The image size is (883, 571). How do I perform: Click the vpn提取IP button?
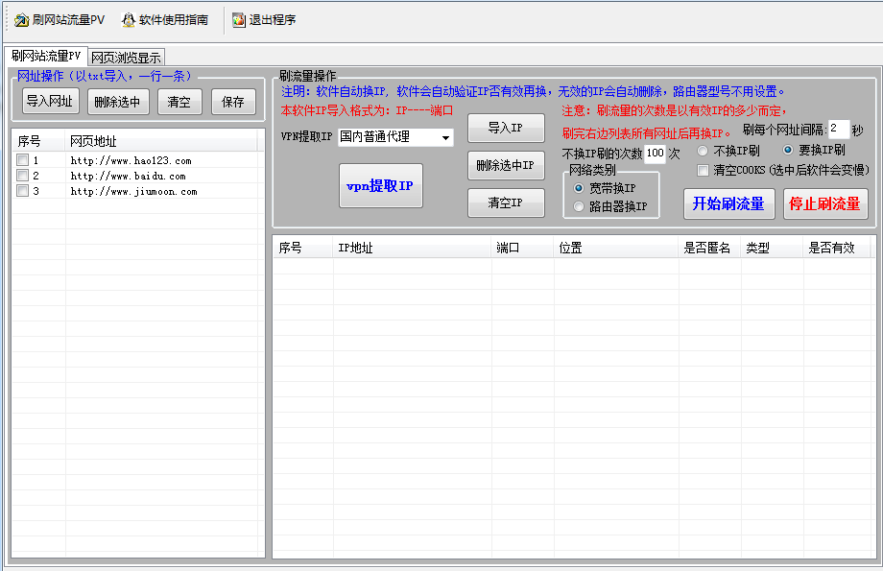click(379, 186)
